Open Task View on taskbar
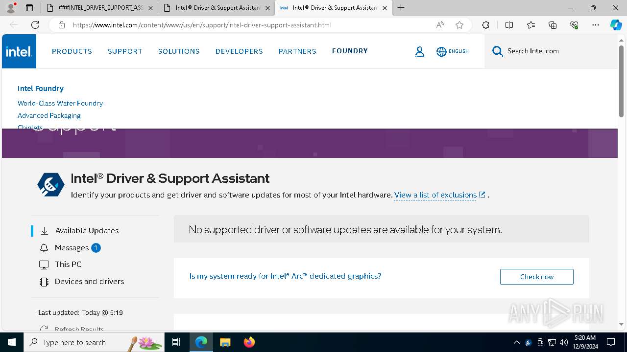The width and height of the screenshot is (627, 352). click(x=176, y=342)
